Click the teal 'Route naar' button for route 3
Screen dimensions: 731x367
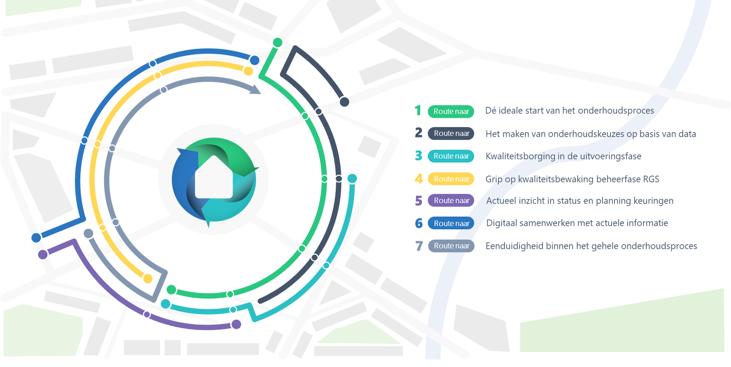[451, 156]
